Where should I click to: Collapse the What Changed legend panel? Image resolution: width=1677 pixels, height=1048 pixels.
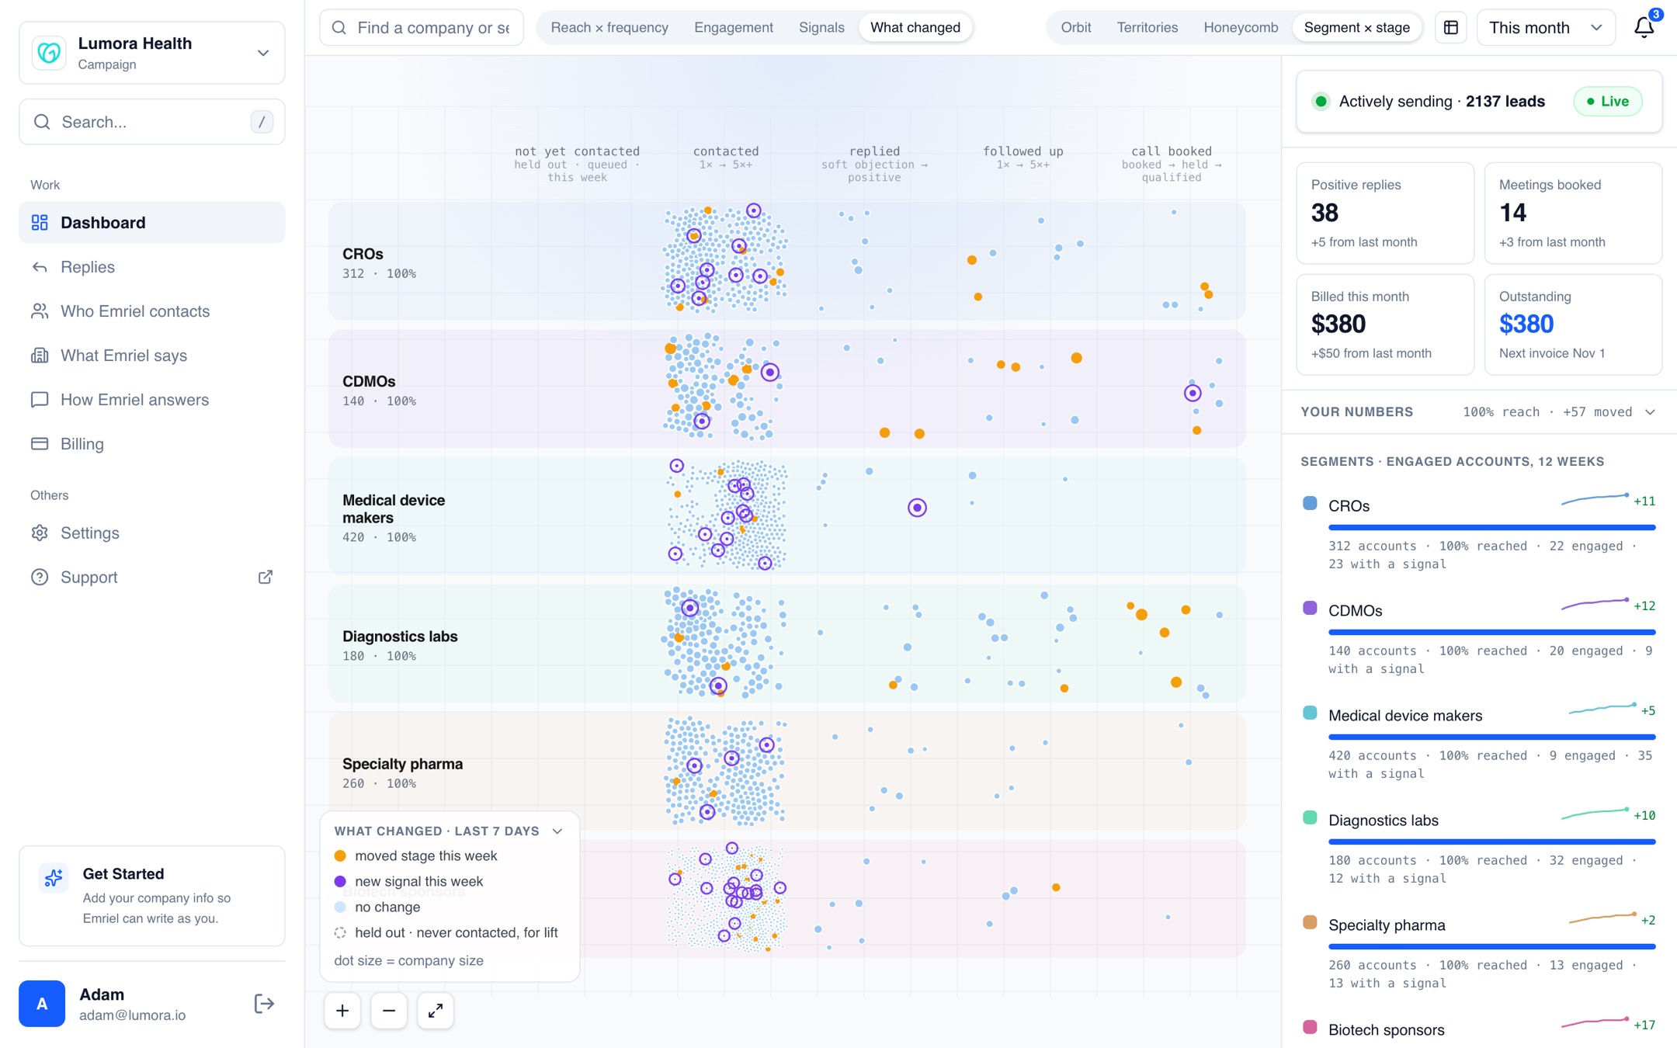(x=557, y=831)
